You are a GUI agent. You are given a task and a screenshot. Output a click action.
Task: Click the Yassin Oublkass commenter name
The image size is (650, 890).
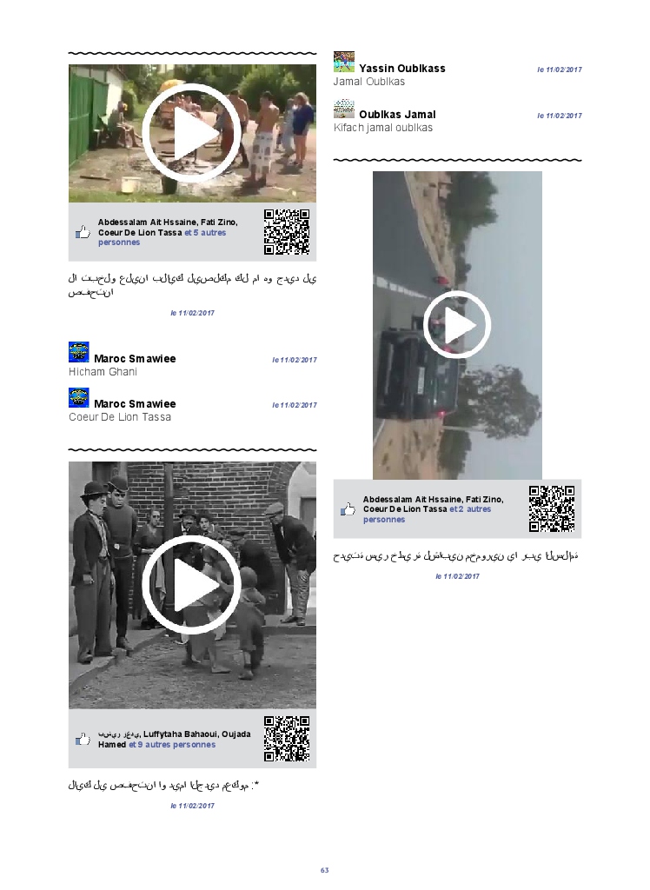tap(401, 69)
